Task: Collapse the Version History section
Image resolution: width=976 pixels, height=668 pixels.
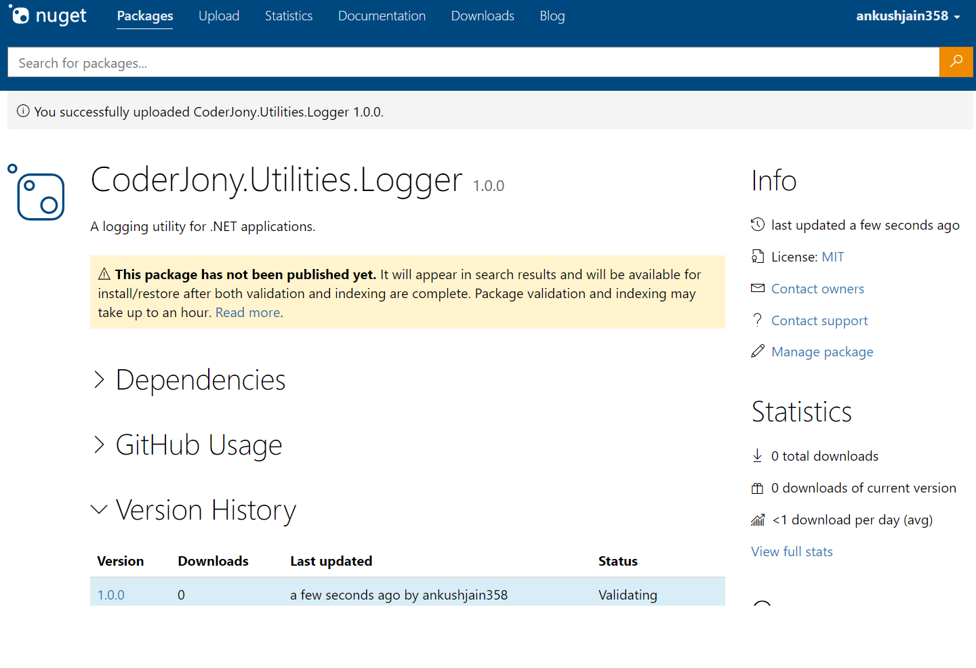Action: [195, 510]
